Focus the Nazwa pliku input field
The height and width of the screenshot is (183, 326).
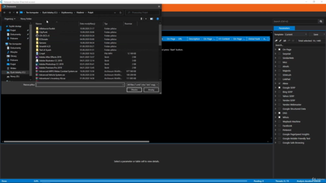[80, 85]
